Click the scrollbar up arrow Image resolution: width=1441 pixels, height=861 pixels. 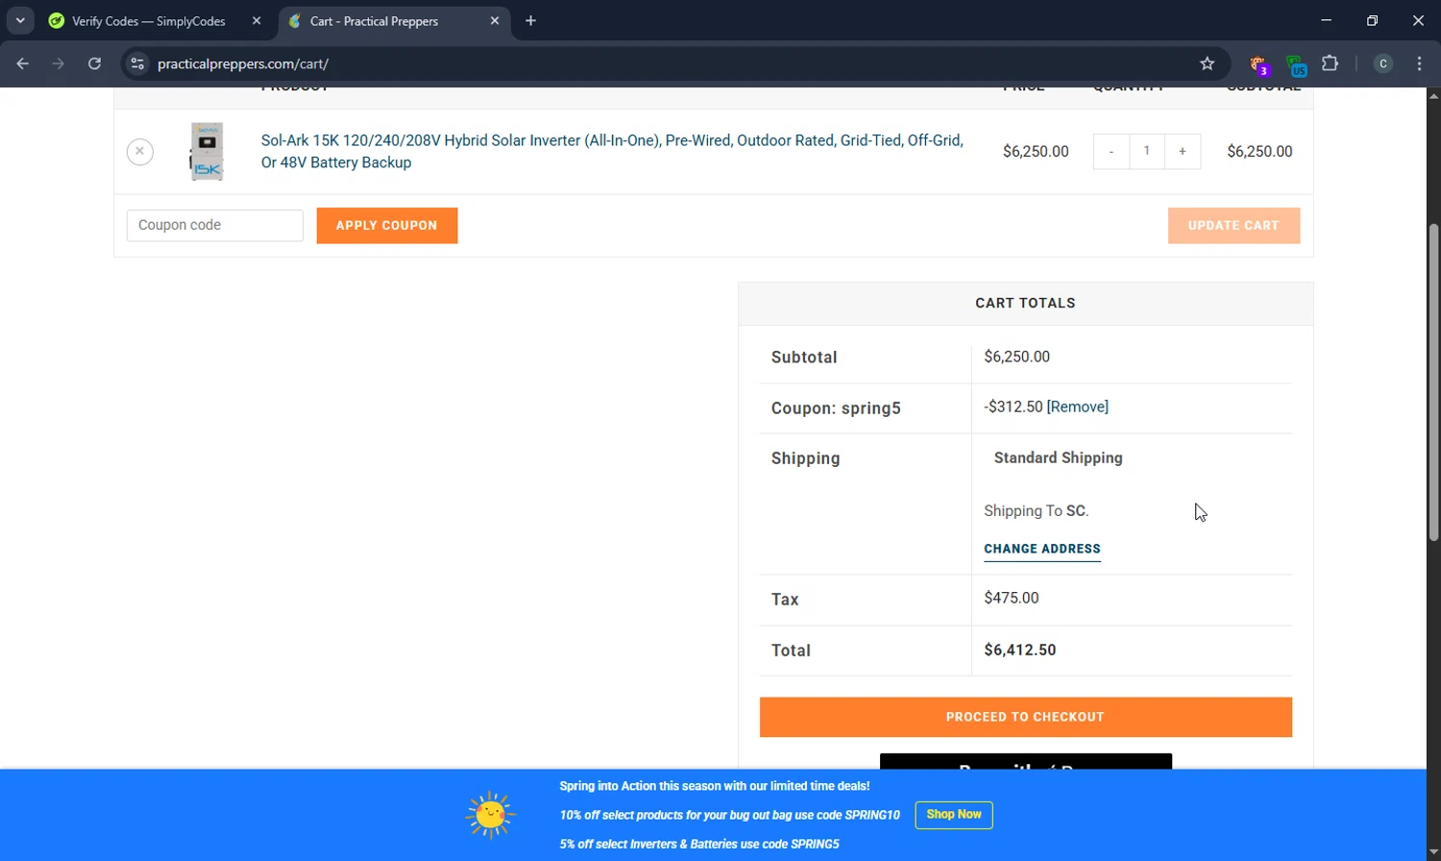pos(1433,95)
